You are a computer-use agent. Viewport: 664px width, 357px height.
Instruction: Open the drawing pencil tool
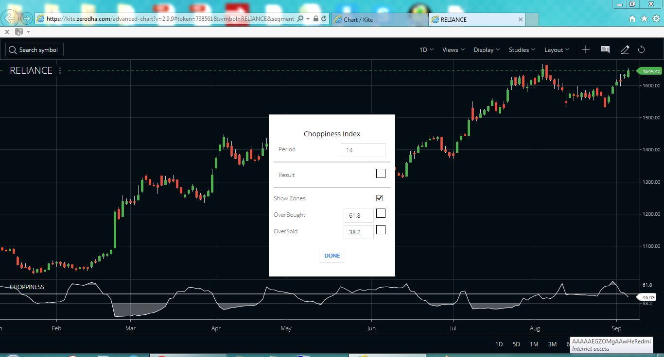click(625, 49)
